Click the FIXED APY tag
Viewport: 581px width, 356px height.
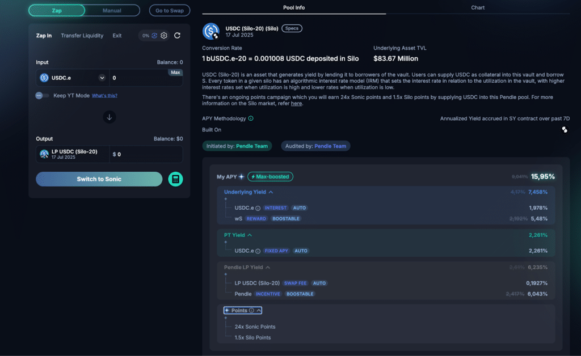(x=276, y=251)
